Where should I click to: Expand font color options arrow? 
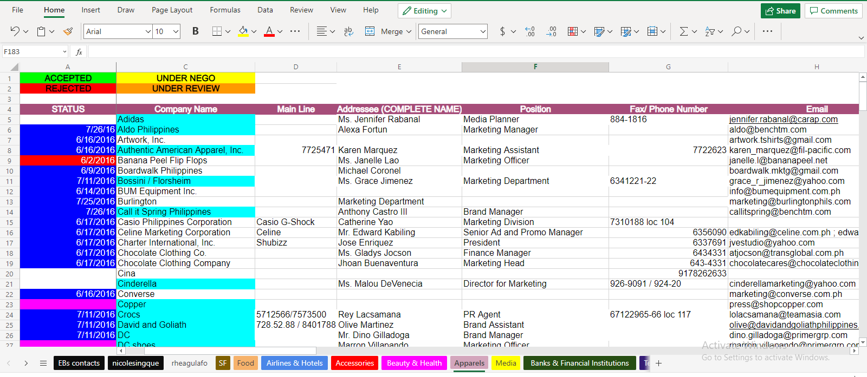click(280, 31)
